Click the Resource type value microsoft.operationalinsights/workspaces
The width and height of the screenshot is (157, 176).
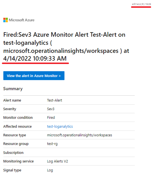coord(80,135)
